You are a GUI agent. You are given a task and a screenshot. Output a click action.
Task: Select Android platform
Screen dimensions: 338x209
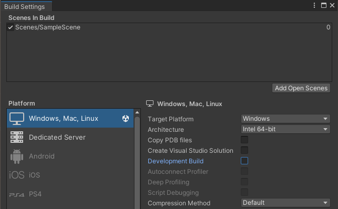click(70, 156)
